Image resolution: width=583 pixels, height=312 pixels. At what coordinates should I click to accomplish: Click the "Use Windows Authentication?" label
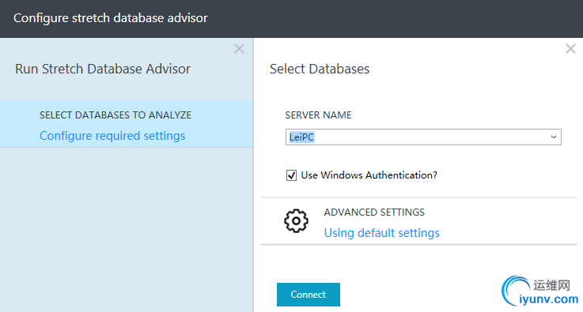click(x=369, y=175)
